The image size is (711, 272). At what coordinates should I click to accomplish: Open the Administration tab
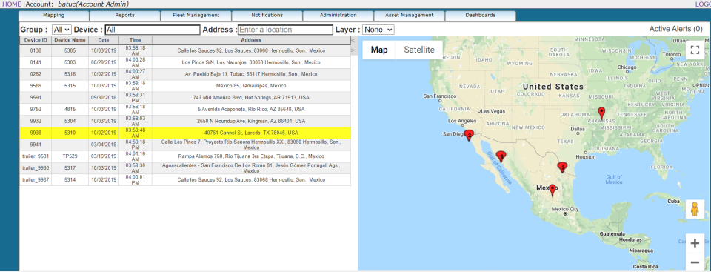pyautogui.click(x=338, y=16)
